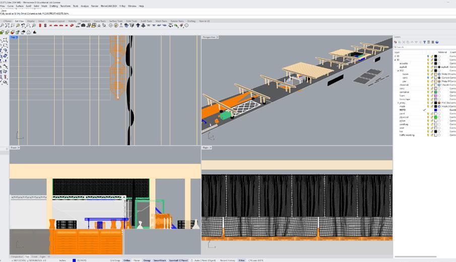
Task: Open the Analyze menu
Action: pos(85,6)
